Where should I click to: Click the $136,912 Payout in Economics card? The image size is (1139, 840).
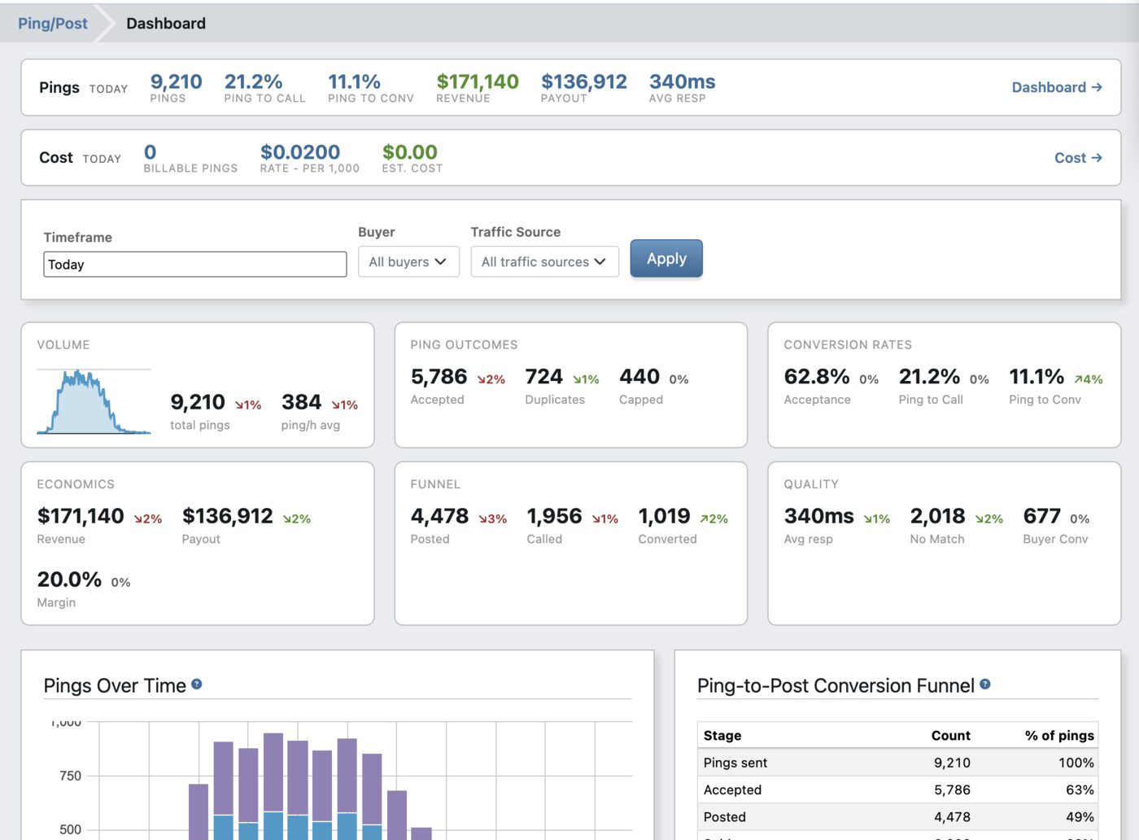pos(228,516)
